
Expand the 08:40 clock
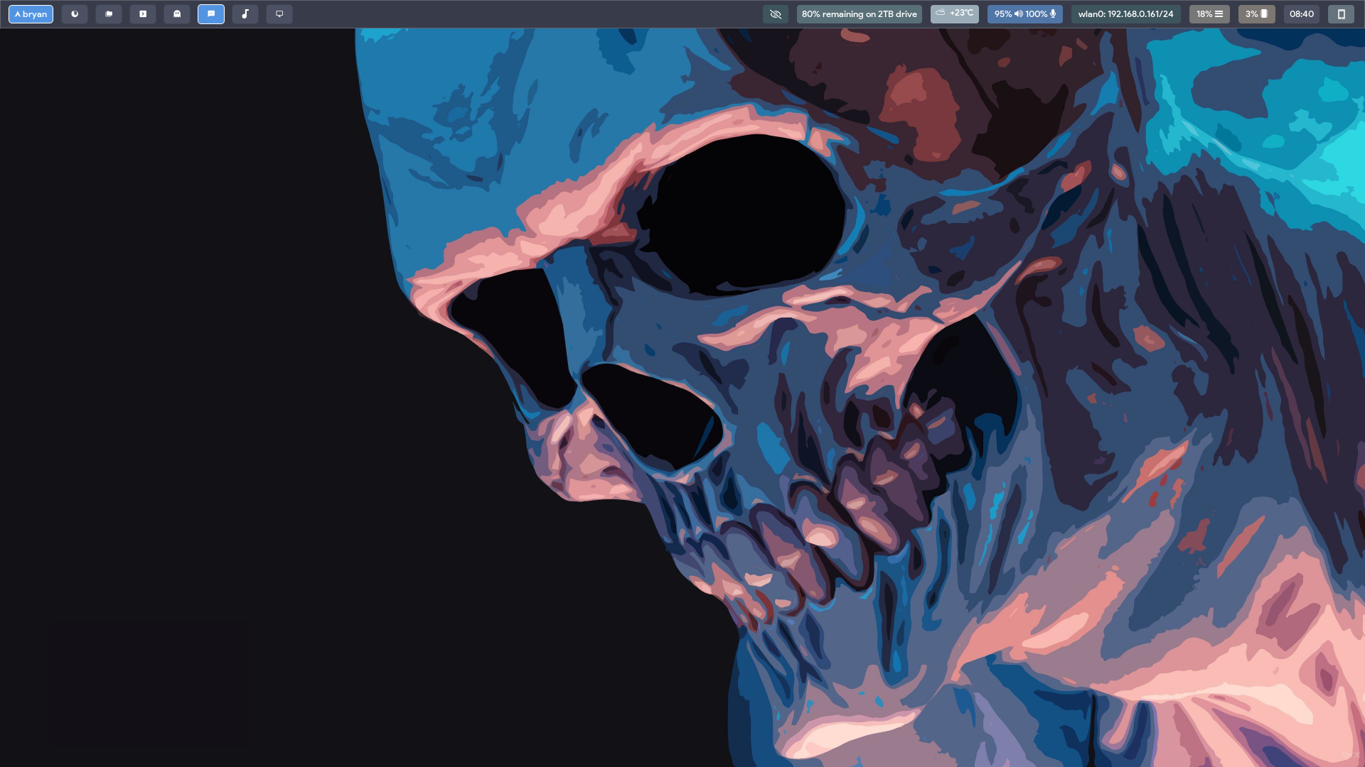tap(1301, 14)
